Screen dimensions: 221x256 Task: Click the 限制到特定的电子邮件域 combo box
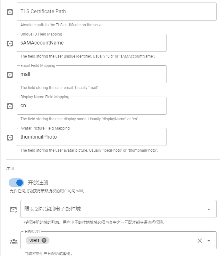tap(119, 209)
